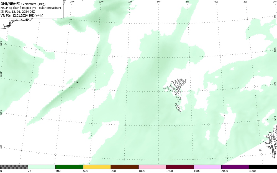Click the legend value 1500
Screen dimensions: 277x173
197,171
